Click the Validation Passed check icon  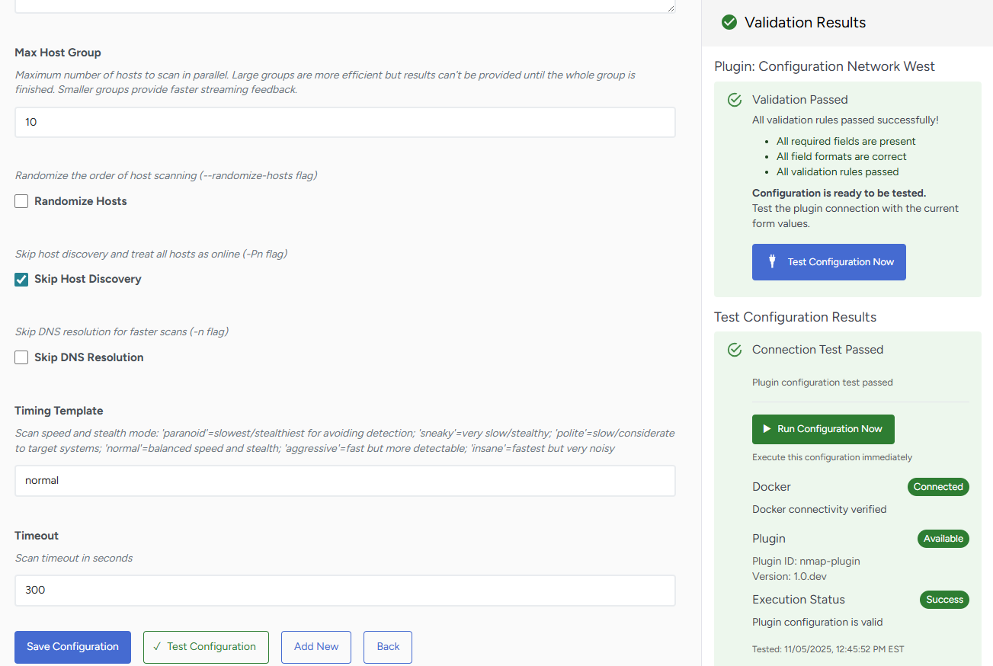(735, 100)
